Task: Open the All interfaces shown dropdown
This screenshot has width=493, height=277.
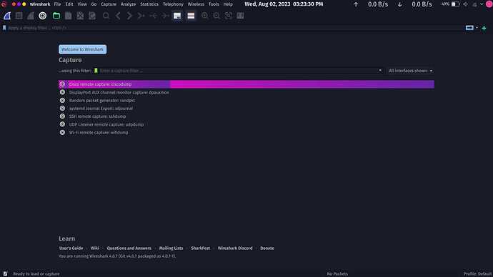Action: (410, 71)
